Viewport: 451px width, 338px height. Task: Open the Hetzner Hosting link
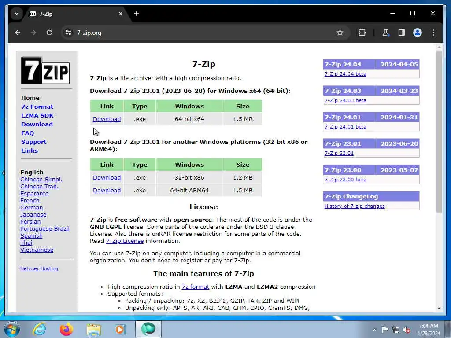click(39, 268)
